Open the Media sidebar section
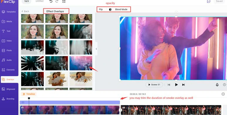Viewport: 227px width, 115px height. [7, 21]
